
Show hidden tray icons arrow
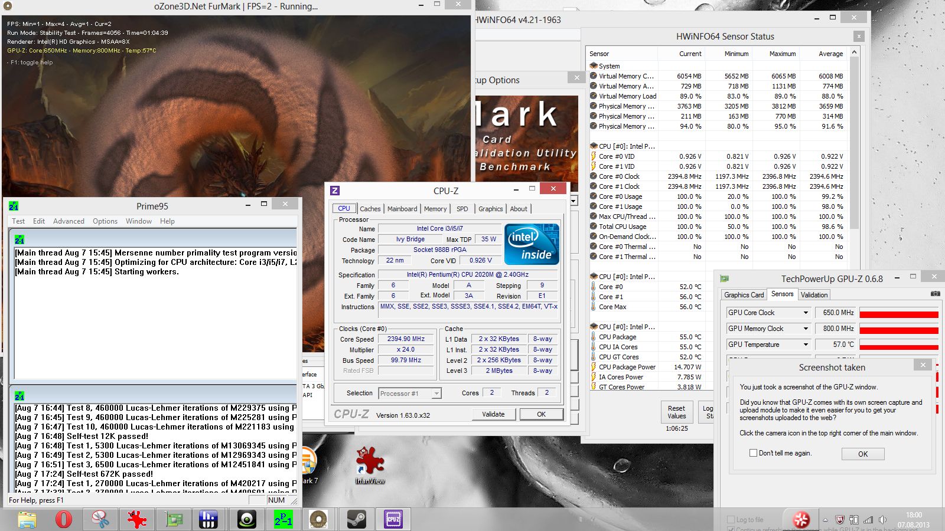point(826,520)
